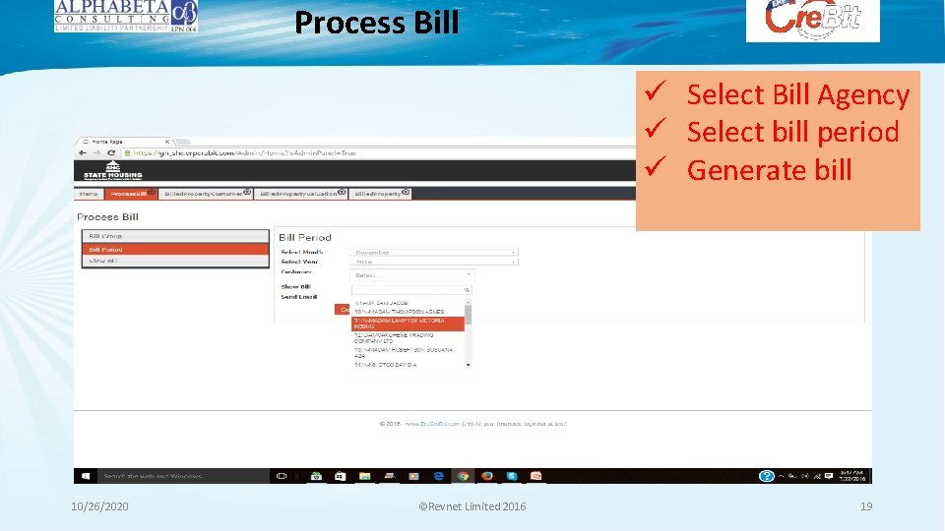This screenshot has height=531, width=945.
Task: Choose Mr. OTOO DAVID A entry
Action: click(408, 365)
